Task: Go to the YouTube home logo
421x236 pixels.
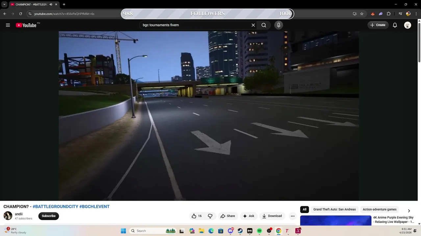Action: tap(26, 25)
